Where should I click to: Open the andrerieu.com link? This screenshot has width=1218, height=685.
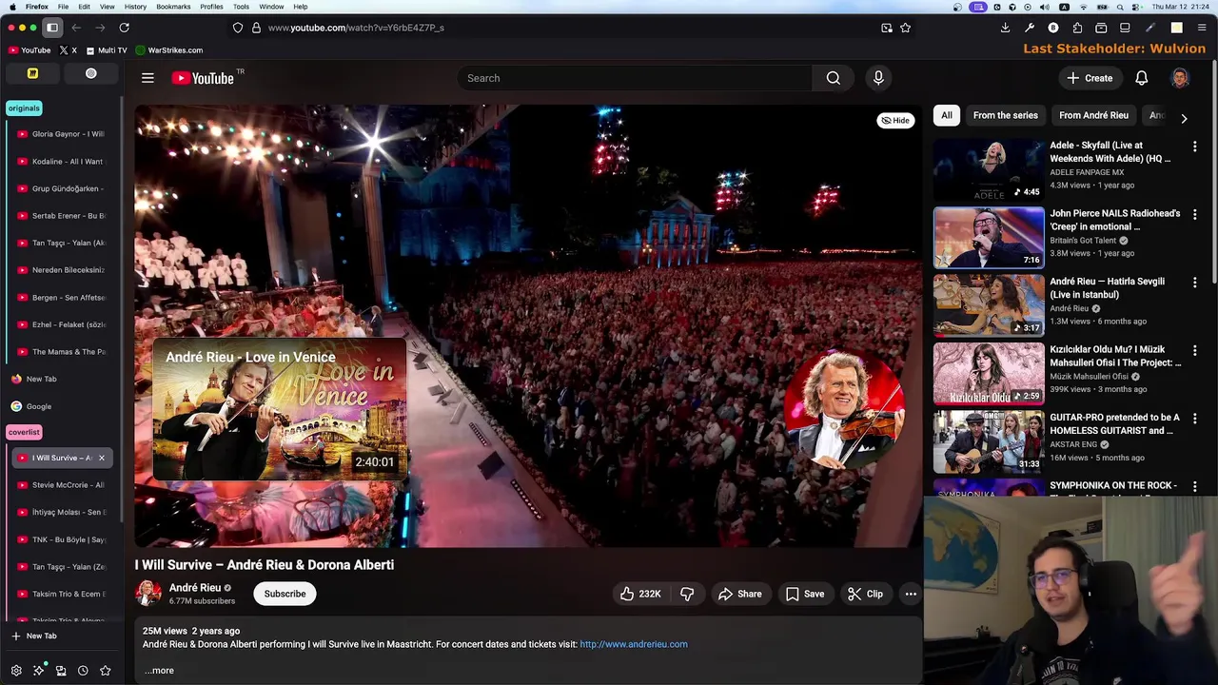(634, 644)
